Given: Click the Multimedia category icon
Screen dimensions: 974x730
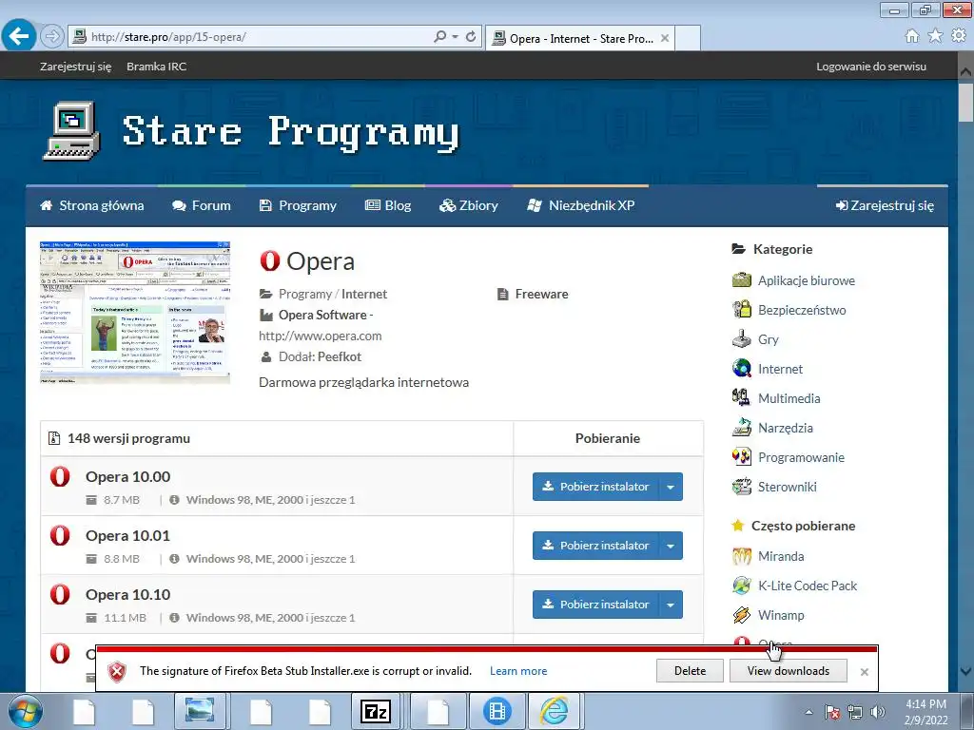Looking at the screenshot, I should click(742, 397).
